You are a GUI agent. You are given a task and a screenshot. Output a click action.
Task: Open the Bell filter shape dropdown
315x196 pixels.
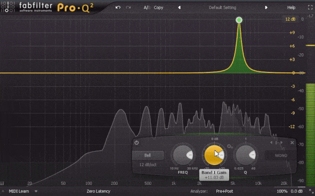tap(148, 155)
